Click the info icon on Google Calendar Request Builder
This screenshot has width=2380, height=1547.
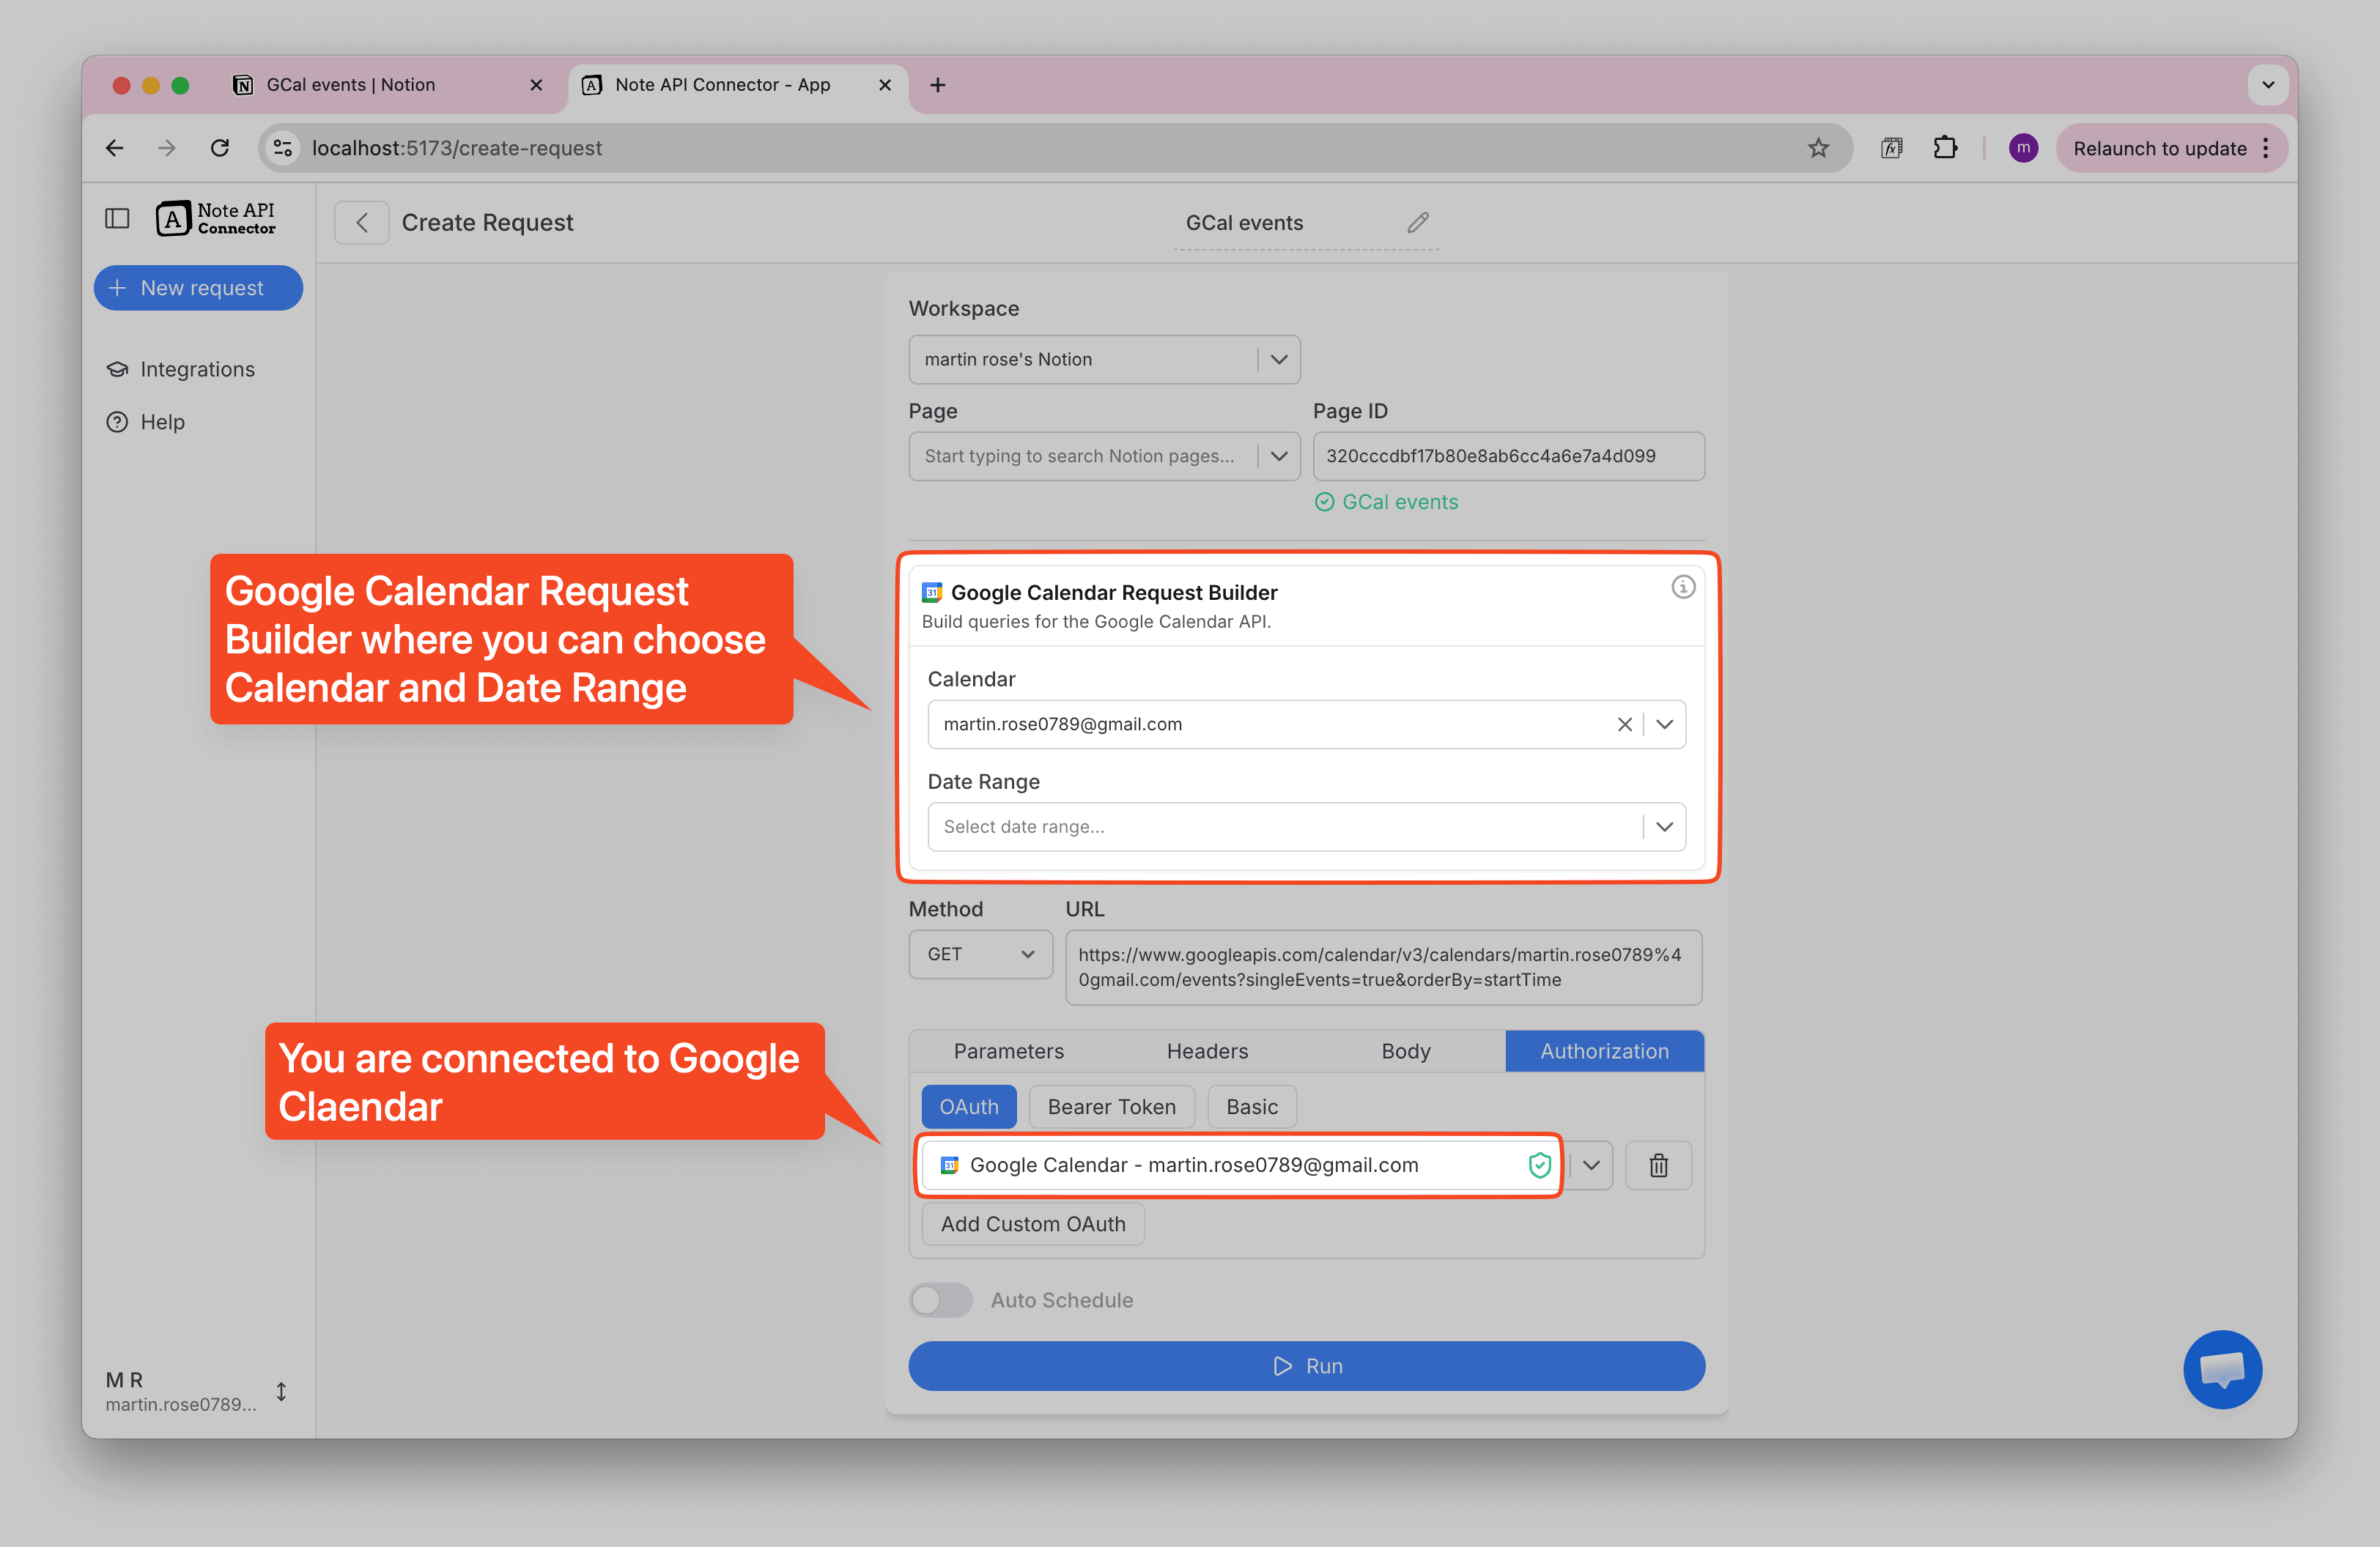1684,587
